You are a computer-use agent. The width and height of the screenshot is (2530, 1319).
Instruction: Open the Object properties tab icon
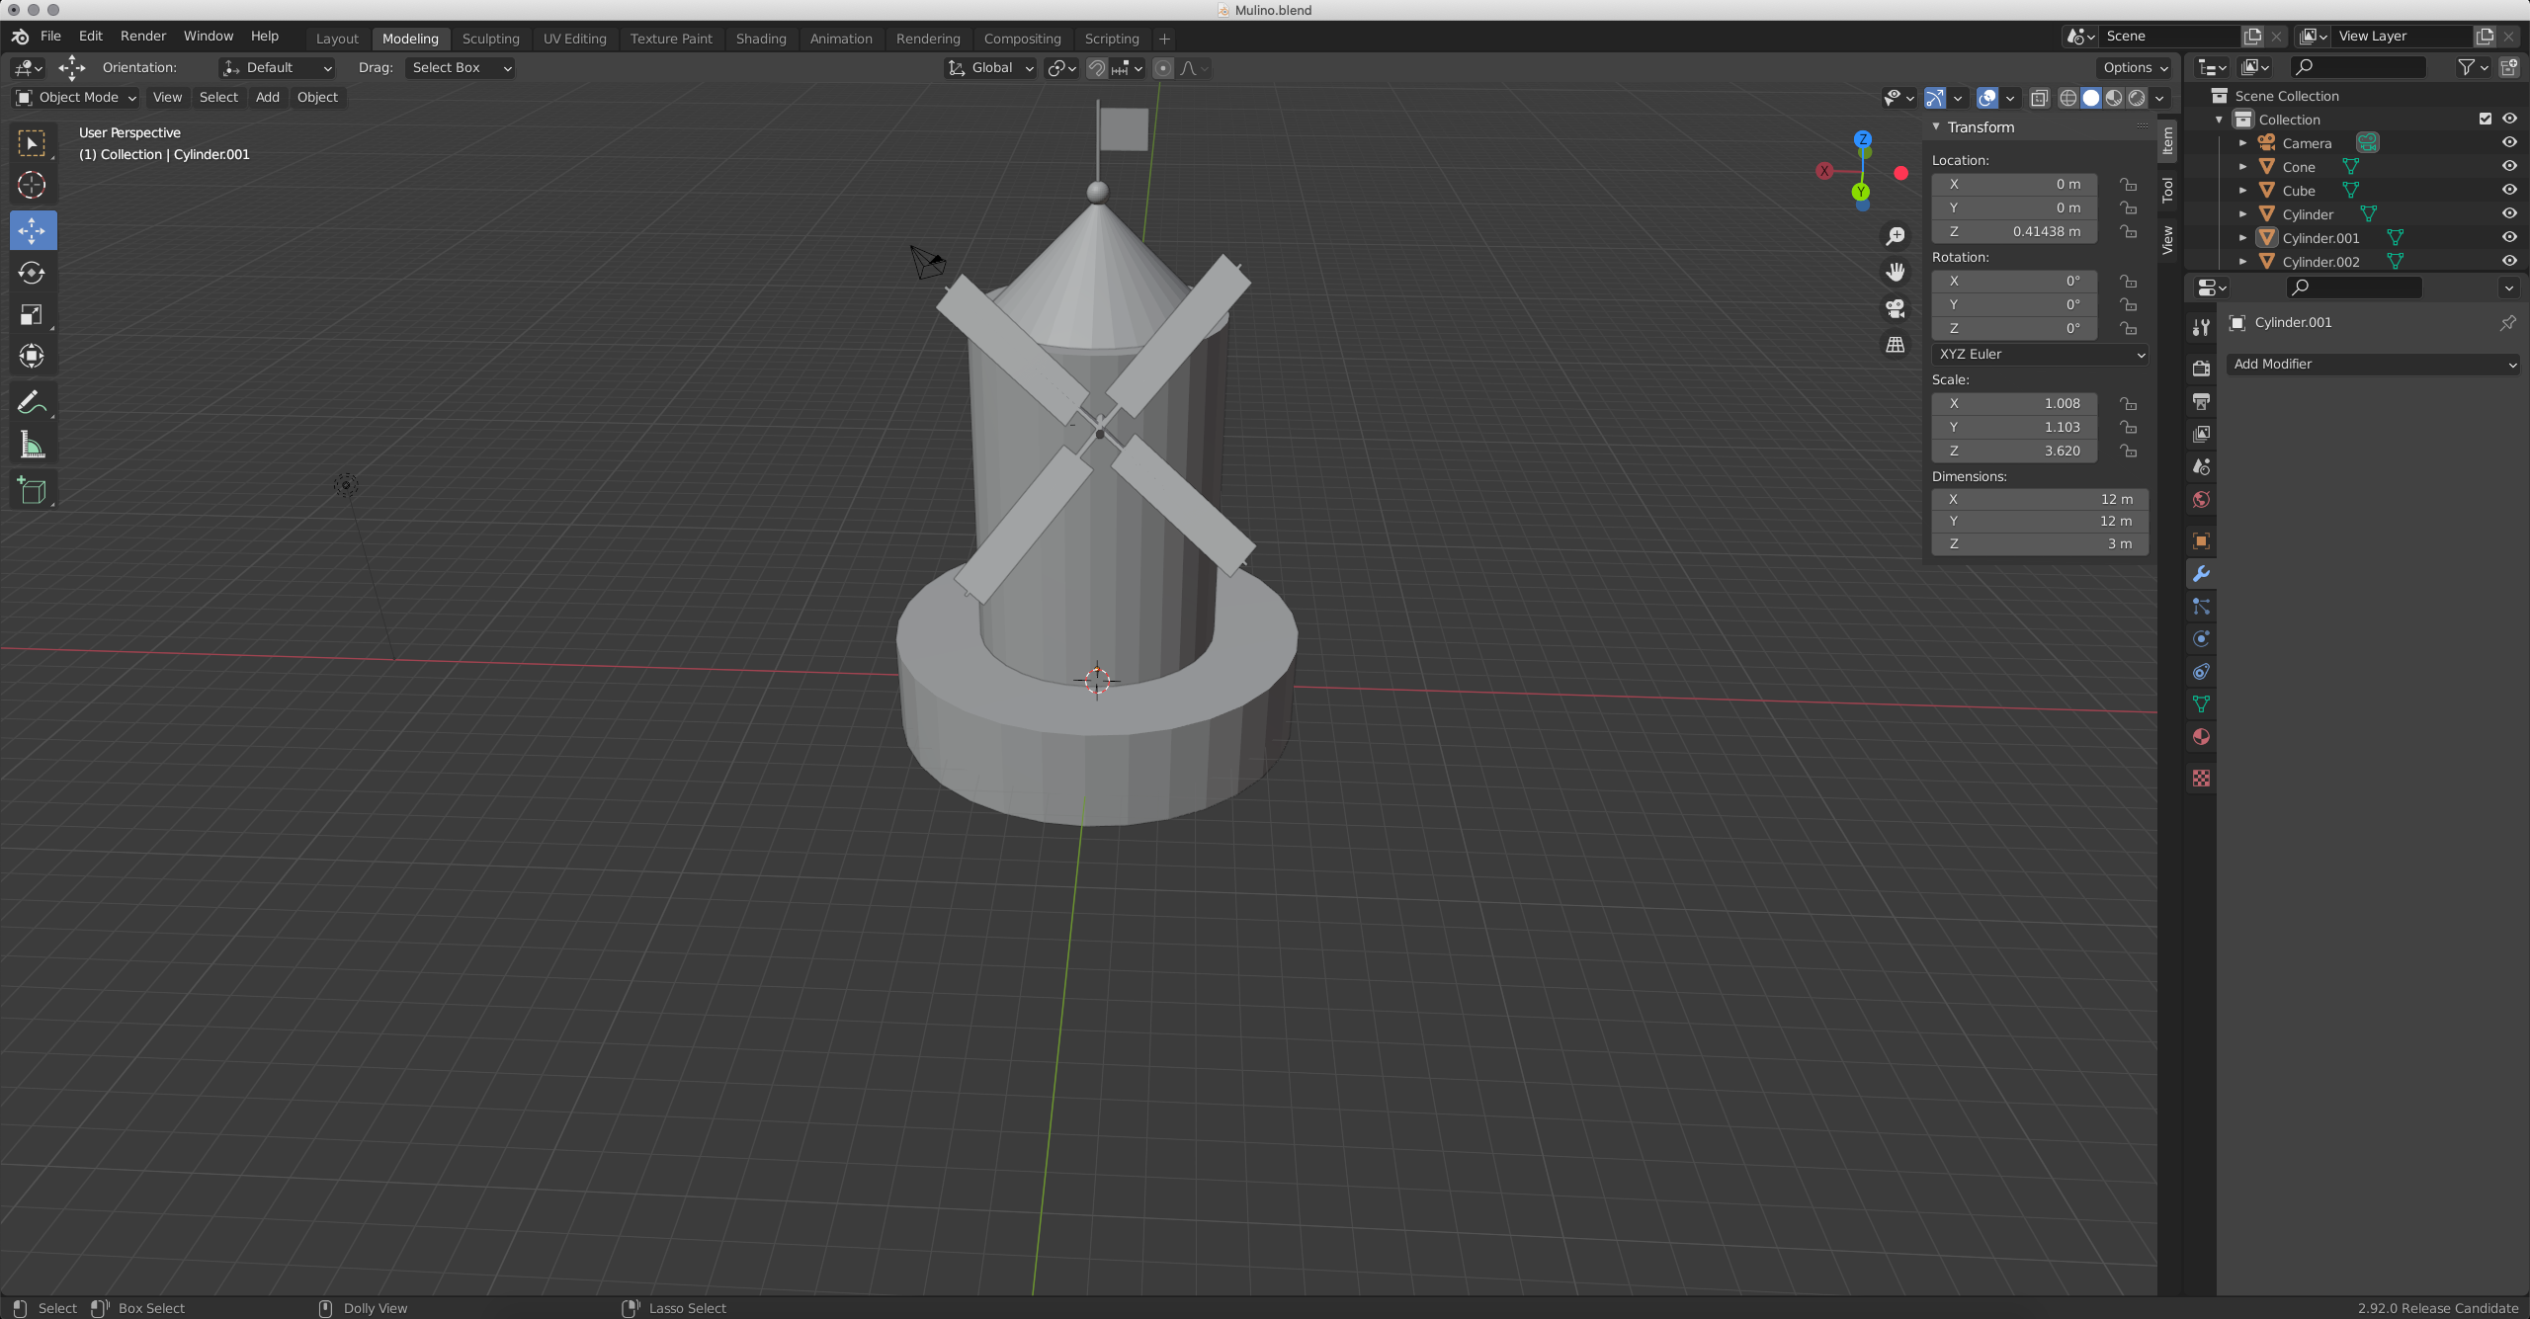[2201, 540]
